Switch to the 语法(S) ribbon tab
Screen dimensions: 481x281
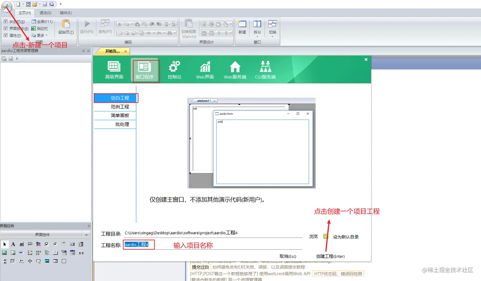coord(45,13)
